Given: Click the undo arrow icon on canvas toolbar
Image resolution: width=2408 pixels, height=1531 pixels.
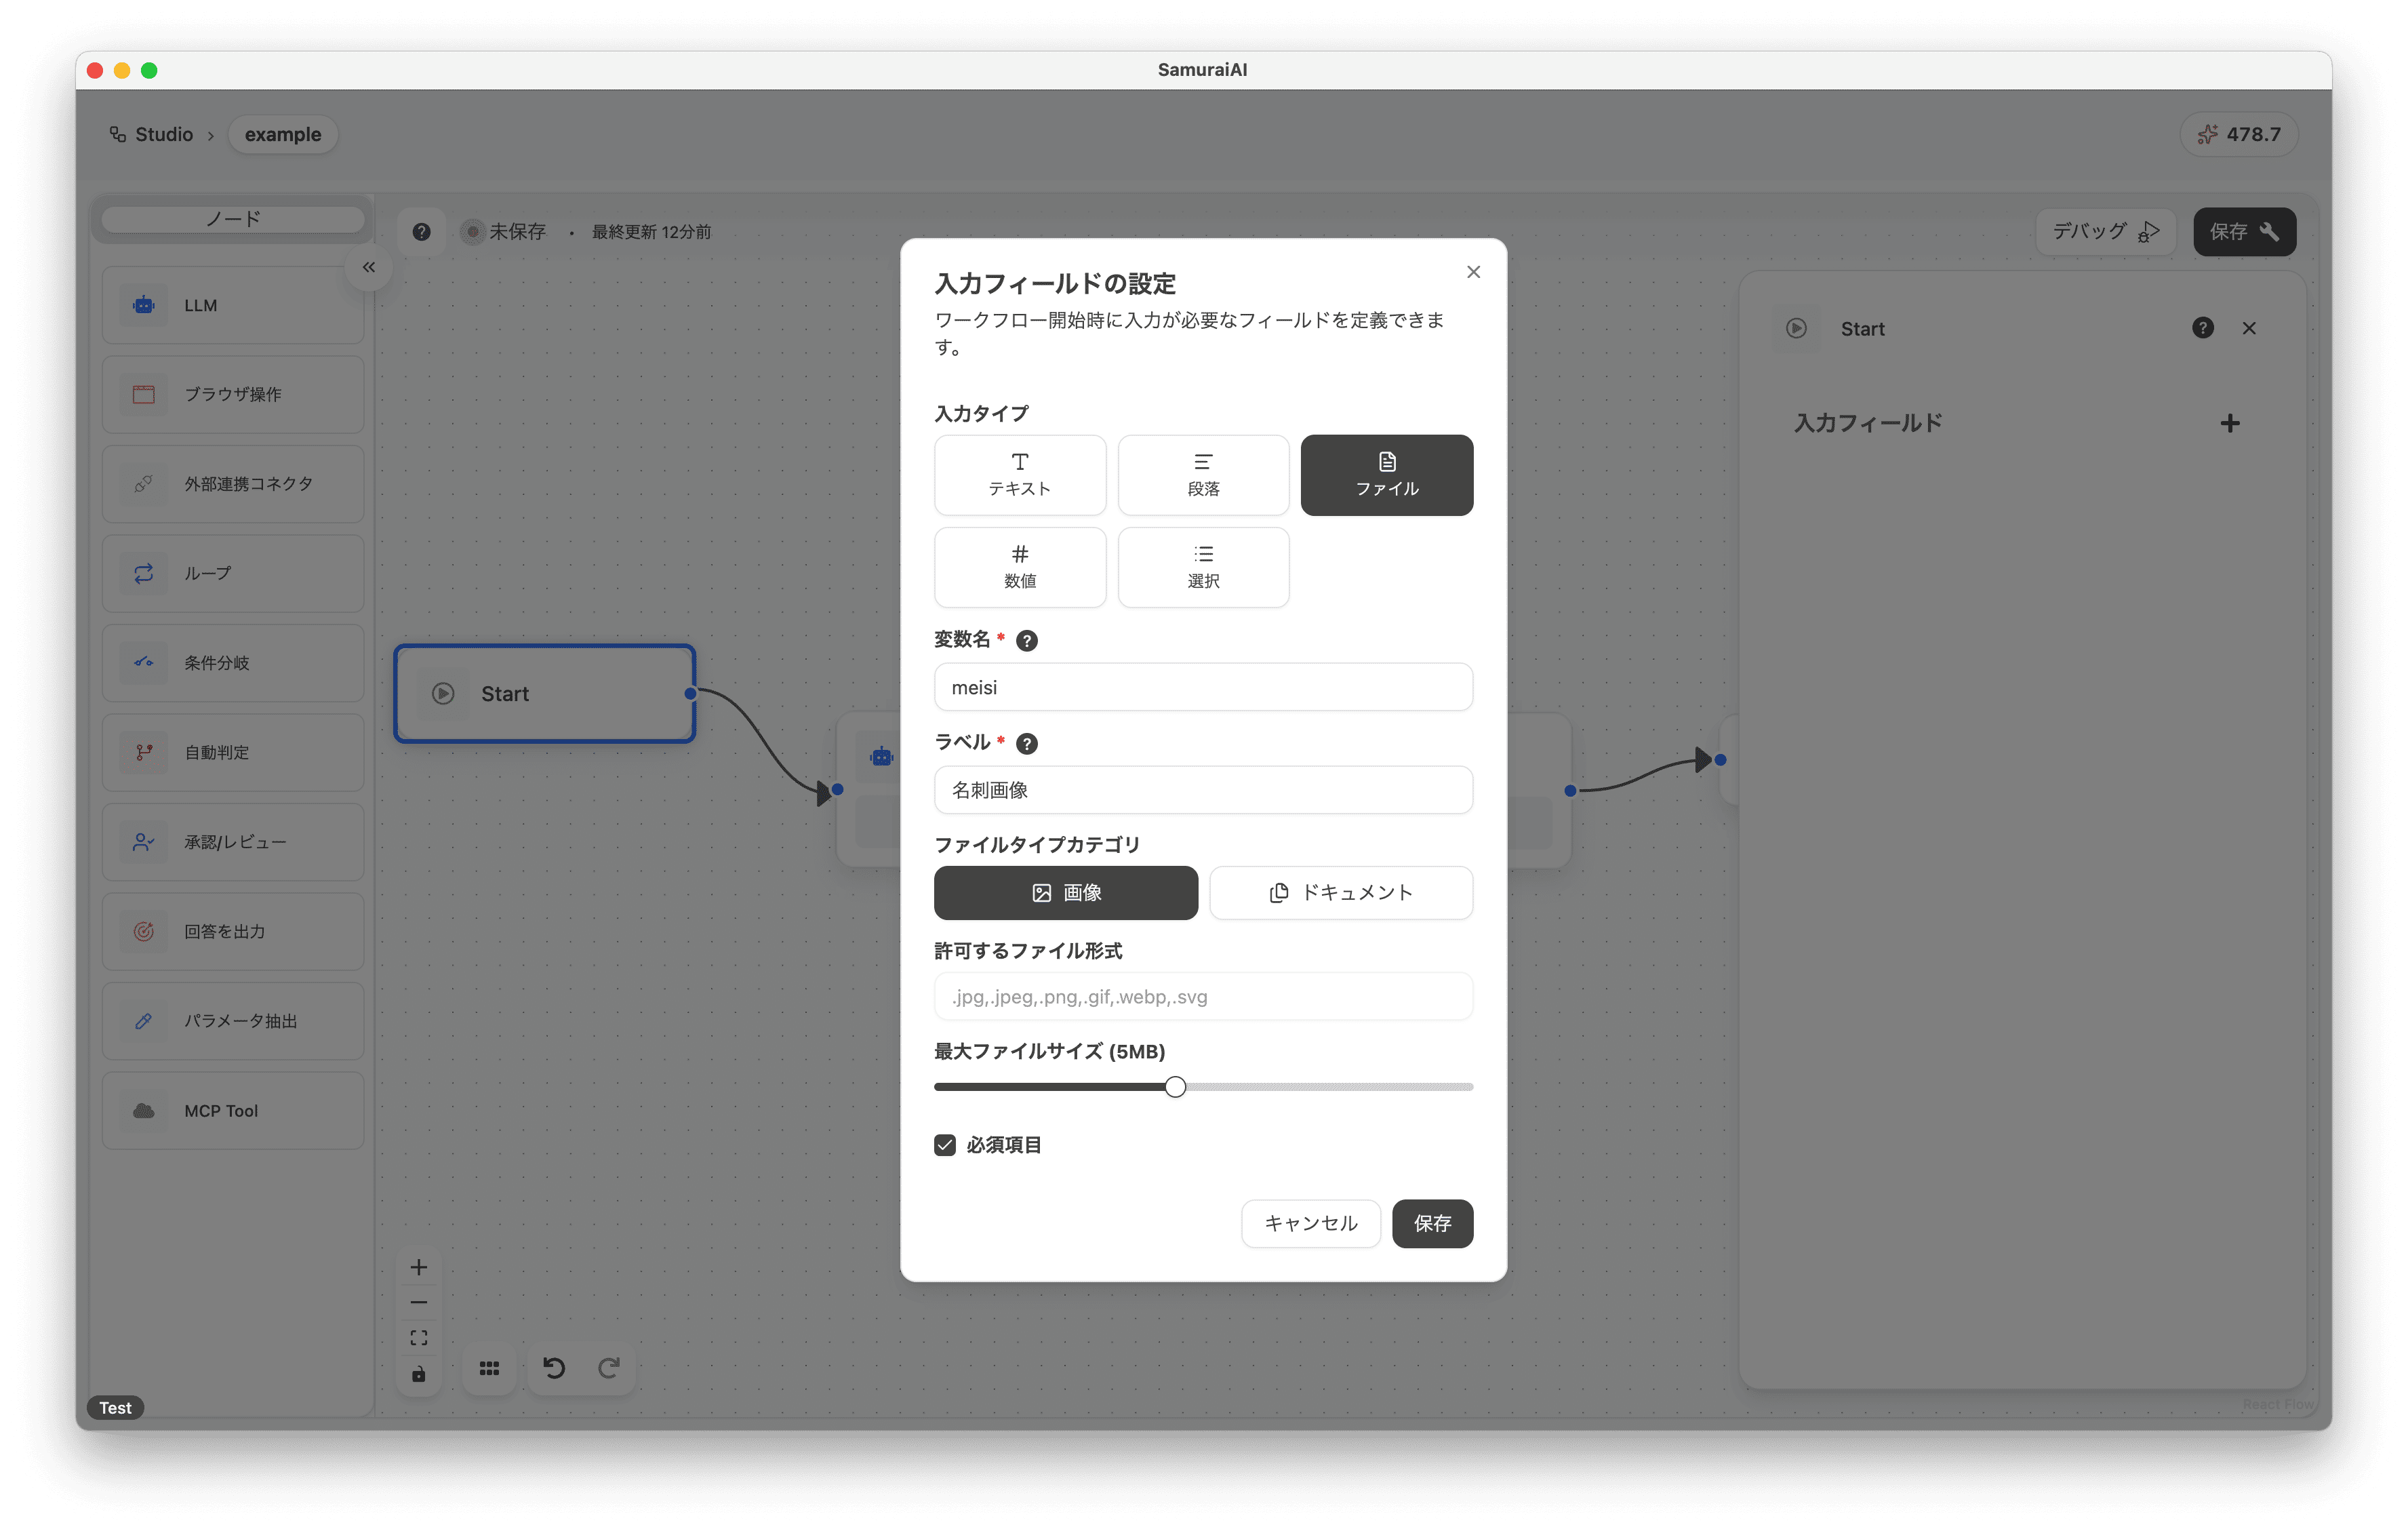Looking at the screenshot, I should pyautogui.click(x=554, y=1367).
